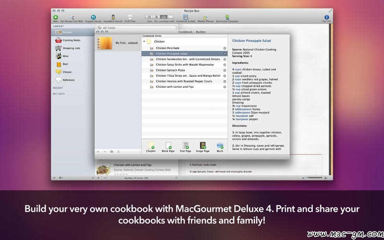Screen dimensions: 384x240
Task: Add a Chapter to the cookbook
Action: pyautogui.click(x=151, y=147)
